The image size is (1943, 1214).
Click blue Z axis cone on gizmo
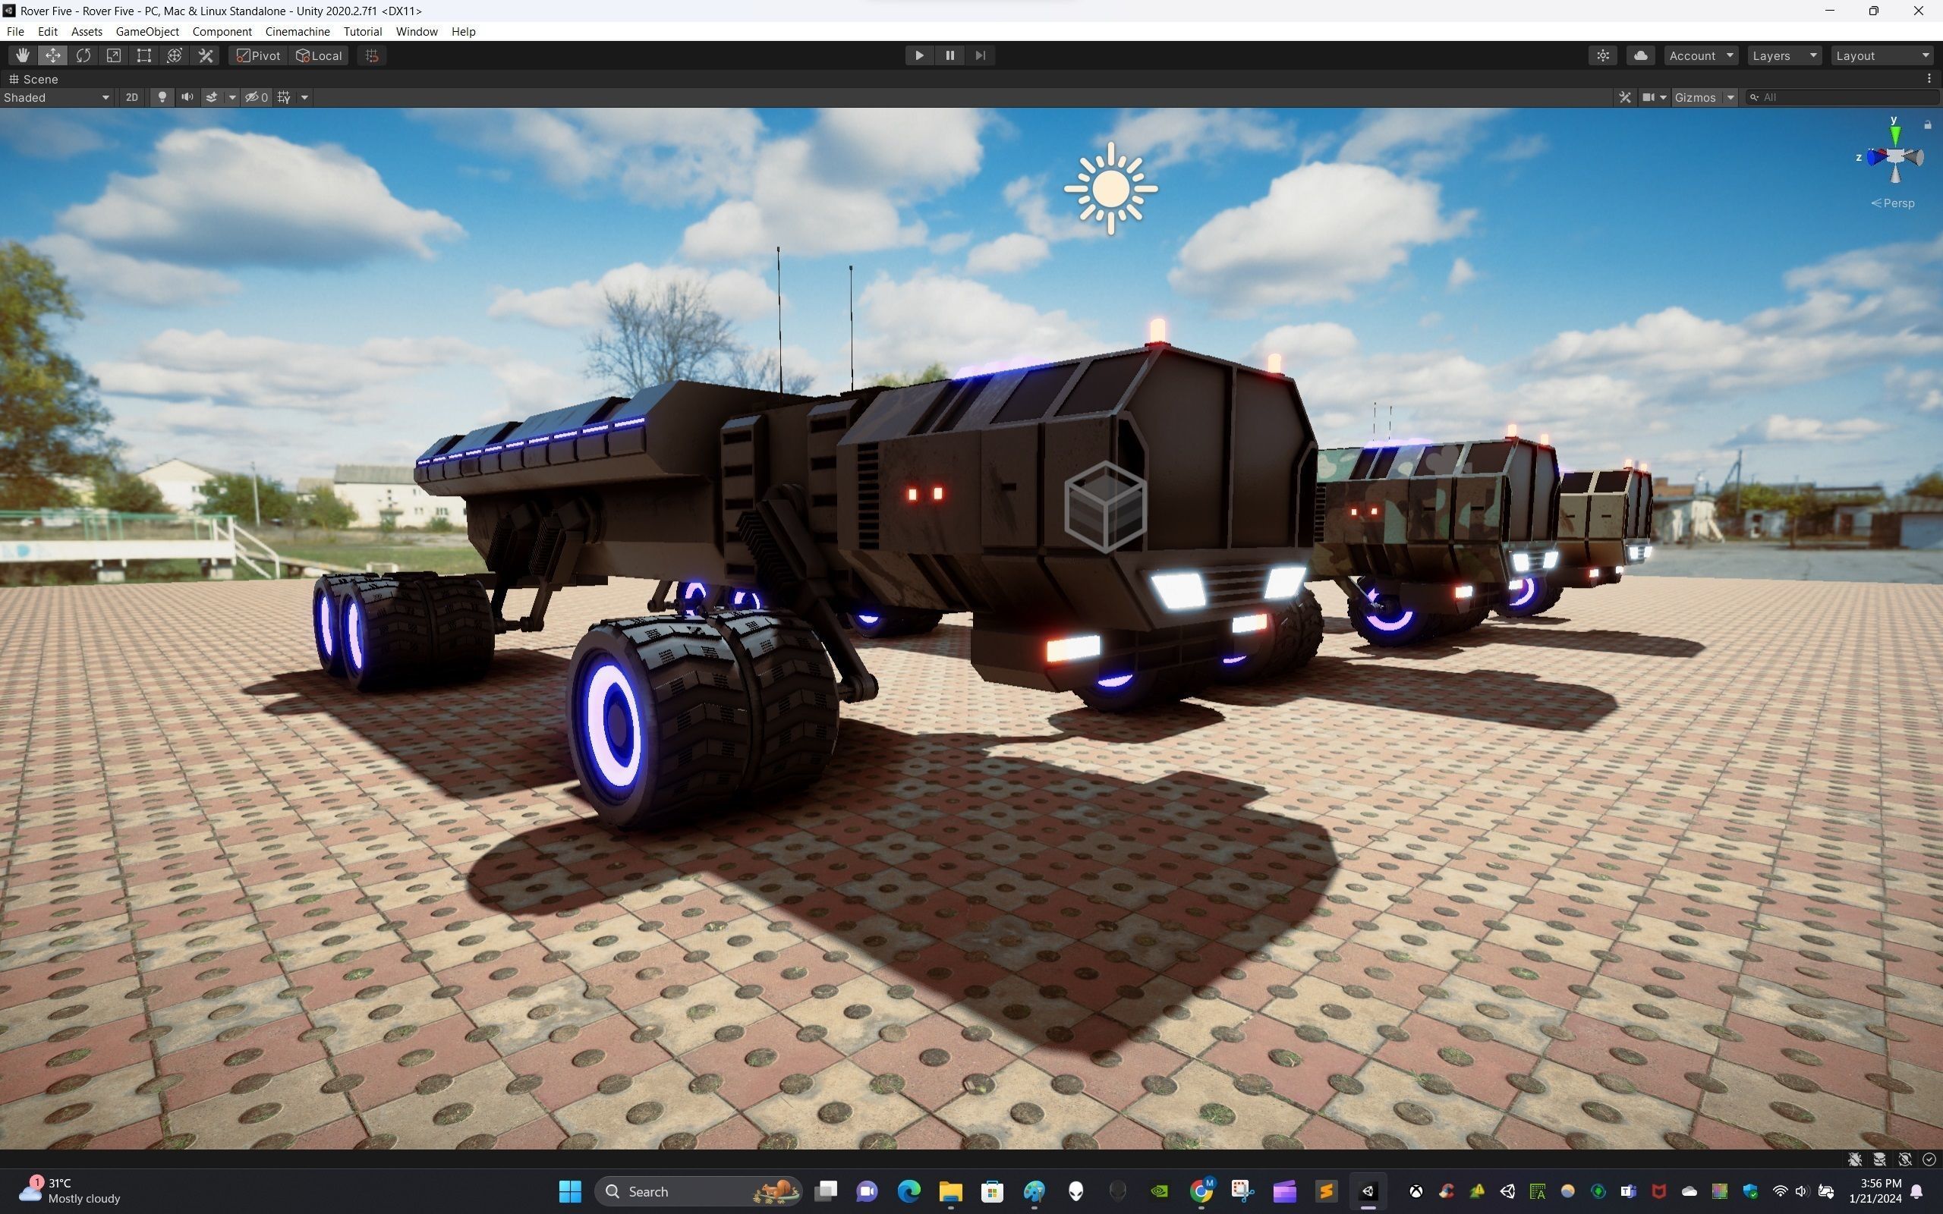pos(1875,157)
